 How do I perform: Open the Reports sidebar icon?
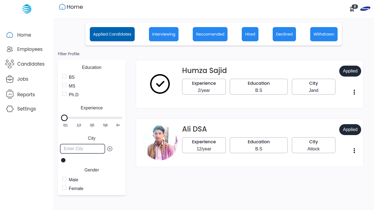click(x=10, y=94)
